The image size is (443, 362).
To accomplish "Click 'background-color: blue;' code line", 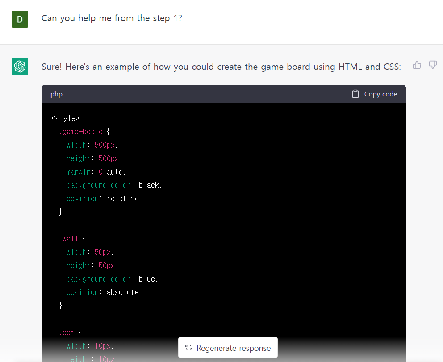I will (x=113, y=279).
